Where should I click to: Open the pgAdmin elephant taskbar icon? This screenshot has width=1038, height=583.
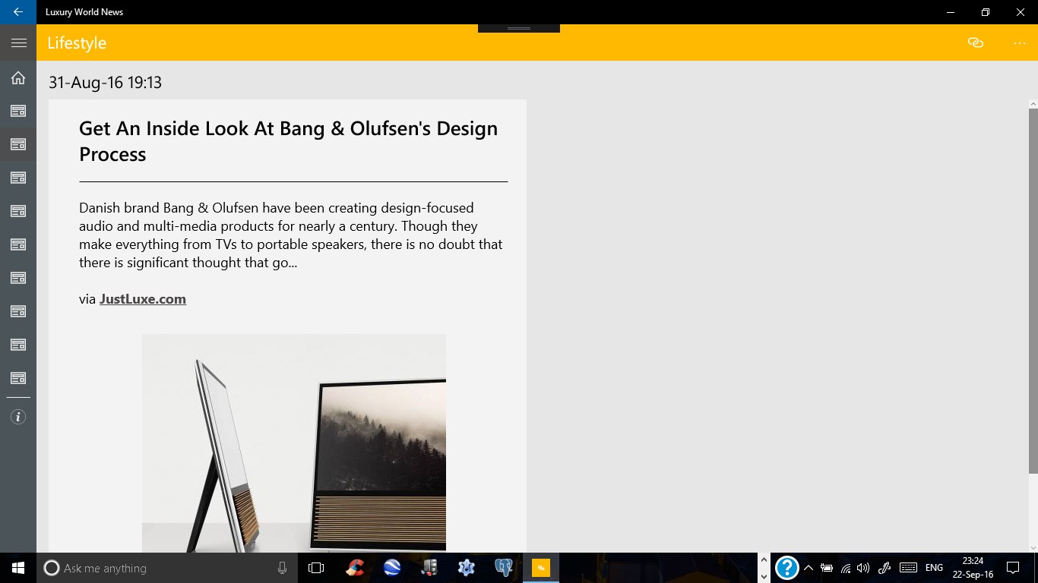click(x=503, y=568)
